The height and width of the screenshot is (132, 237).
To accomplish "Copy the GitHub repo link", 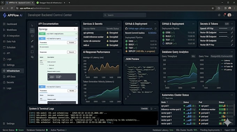I will (x=155, y=28).
